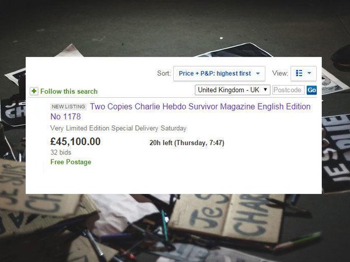Screen dimensions: 350x262
Task: Click the 'View:' label
Action: pyautogui.click(x=280, y=73)
